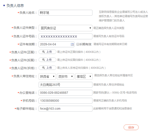The height and width of the screenshot is (133, 153).
Task: Upload the back side ID via 上传 button
Action: pos(47,60)
